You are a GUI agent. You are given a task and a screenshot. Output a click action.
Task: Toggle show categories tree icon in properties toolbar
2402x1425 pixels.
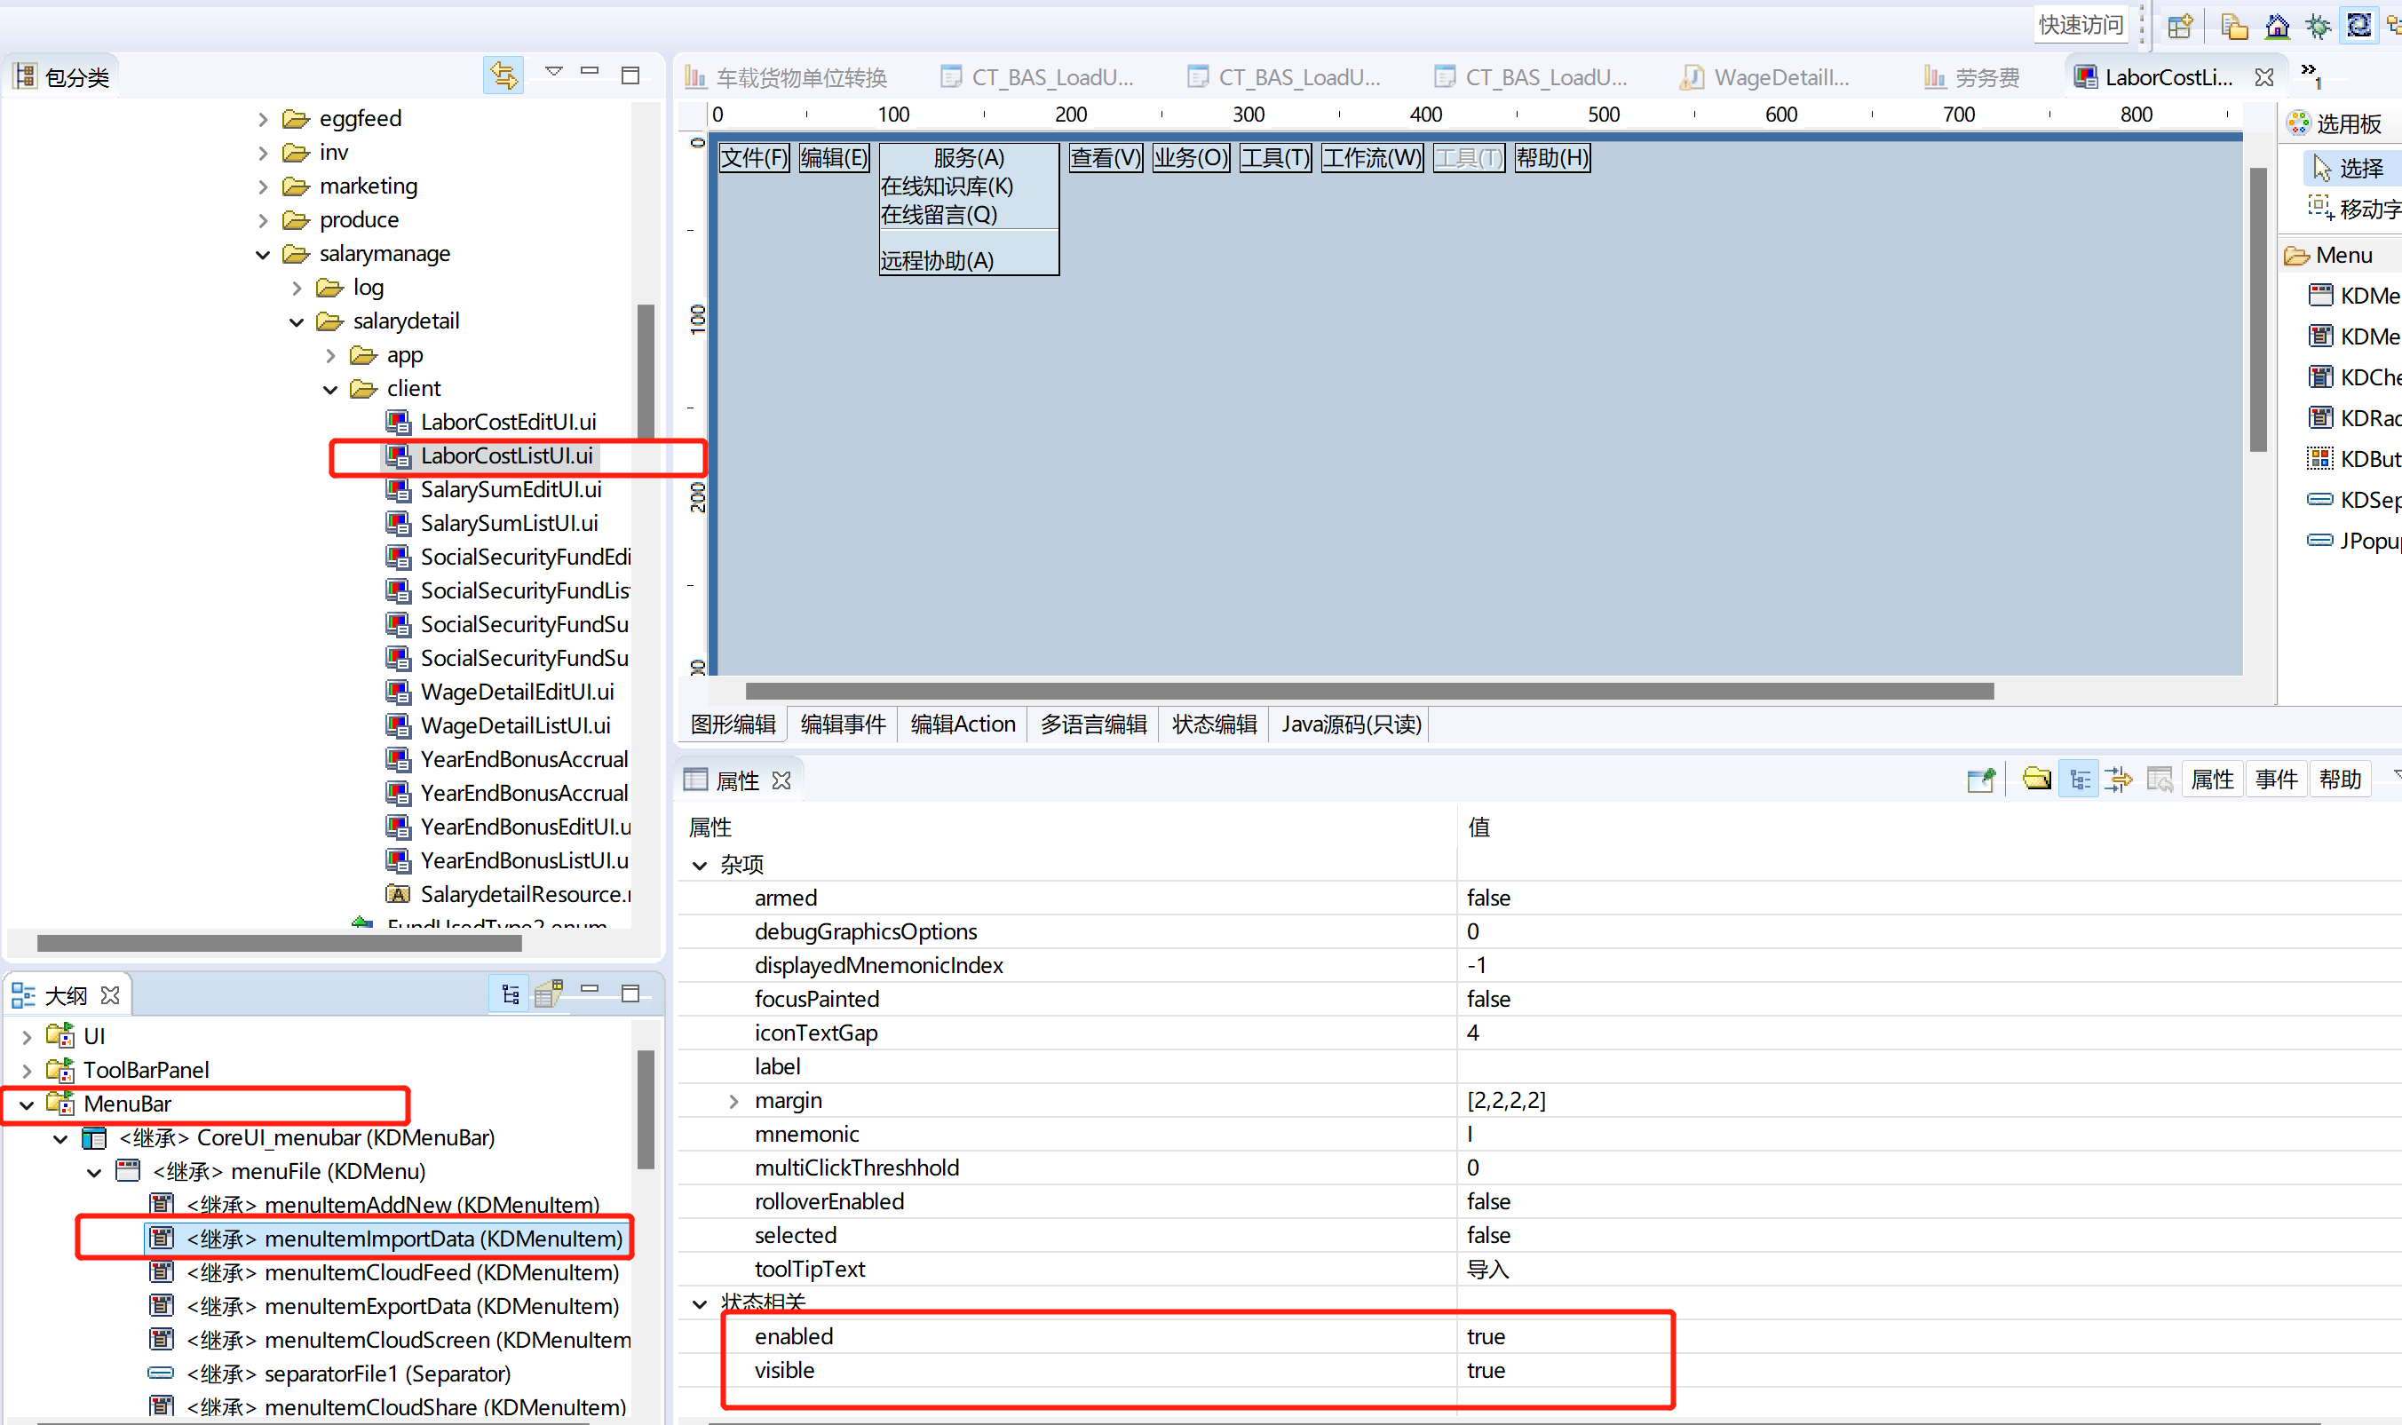2080,780
